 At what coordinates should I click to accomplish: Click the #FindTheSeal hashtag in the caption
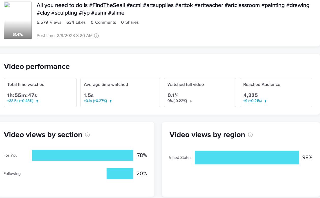click(107, 5)
